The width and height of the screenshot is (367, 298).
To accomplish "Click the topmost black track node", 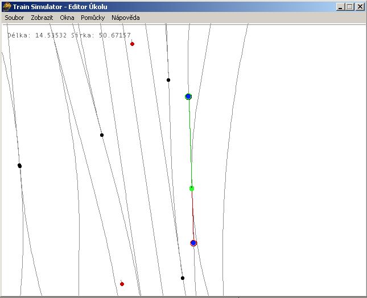I will click(x=168, y=80).
